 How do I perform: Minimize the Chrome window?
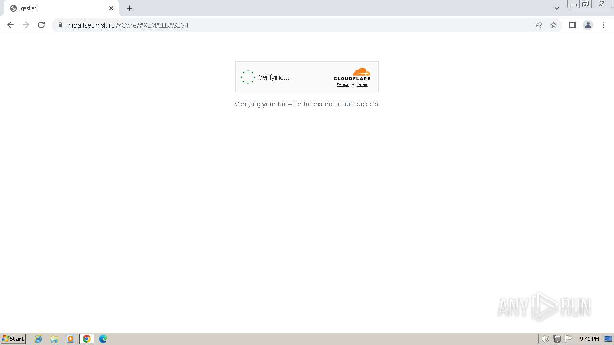[574, 4]
